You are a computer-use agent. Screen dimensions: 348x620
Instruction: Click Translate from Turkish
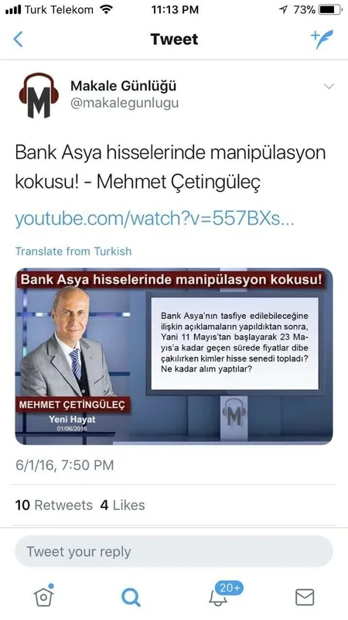[x=73, y=252]
